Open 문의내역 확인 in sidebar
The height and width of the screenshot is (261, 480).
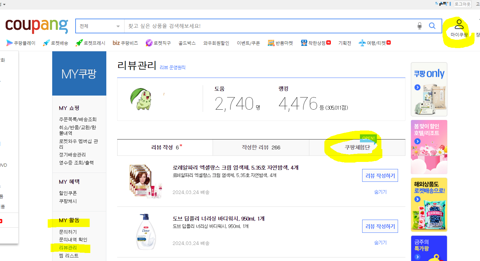73,240
